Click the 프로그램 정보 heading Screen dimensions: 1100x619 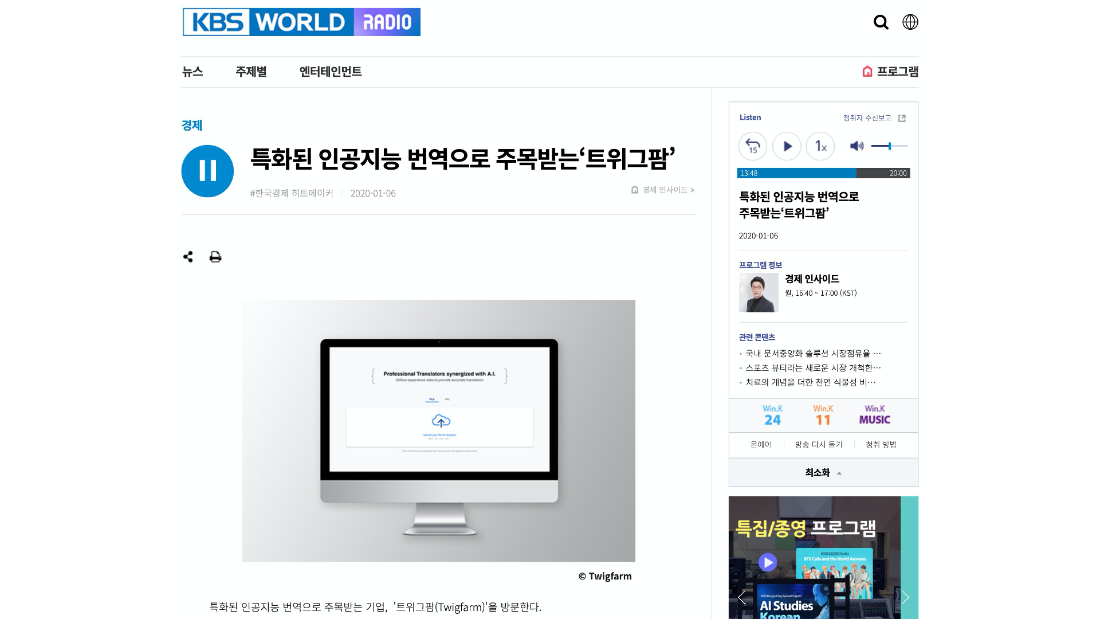(760, 265)
